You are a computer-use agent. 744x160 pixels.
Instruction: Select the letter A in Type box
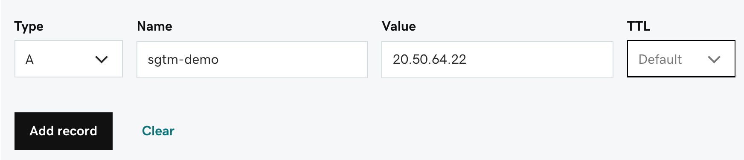tap(29, 60)
